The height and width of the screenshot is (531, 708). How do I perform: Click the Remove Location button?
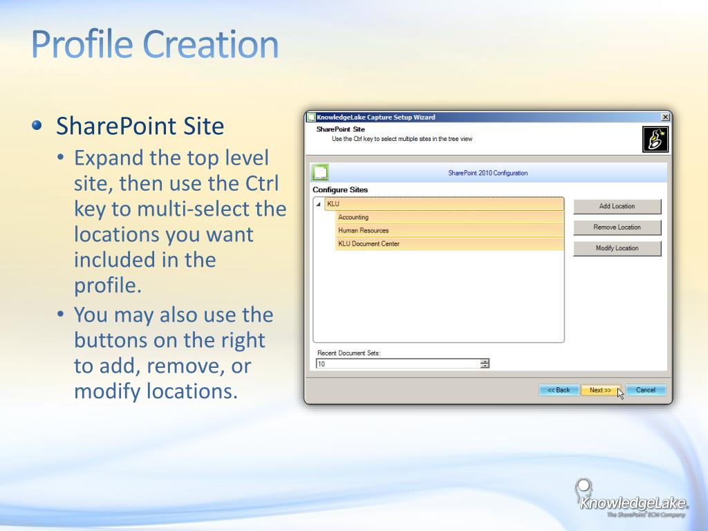click(x=617, y=227)
